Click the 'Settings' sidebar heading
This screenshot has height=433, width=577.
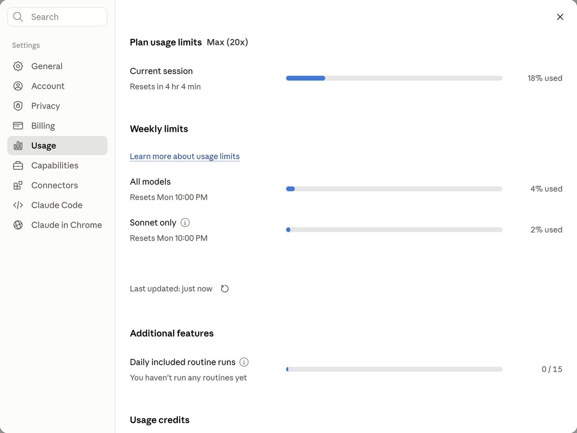[26, 45]
